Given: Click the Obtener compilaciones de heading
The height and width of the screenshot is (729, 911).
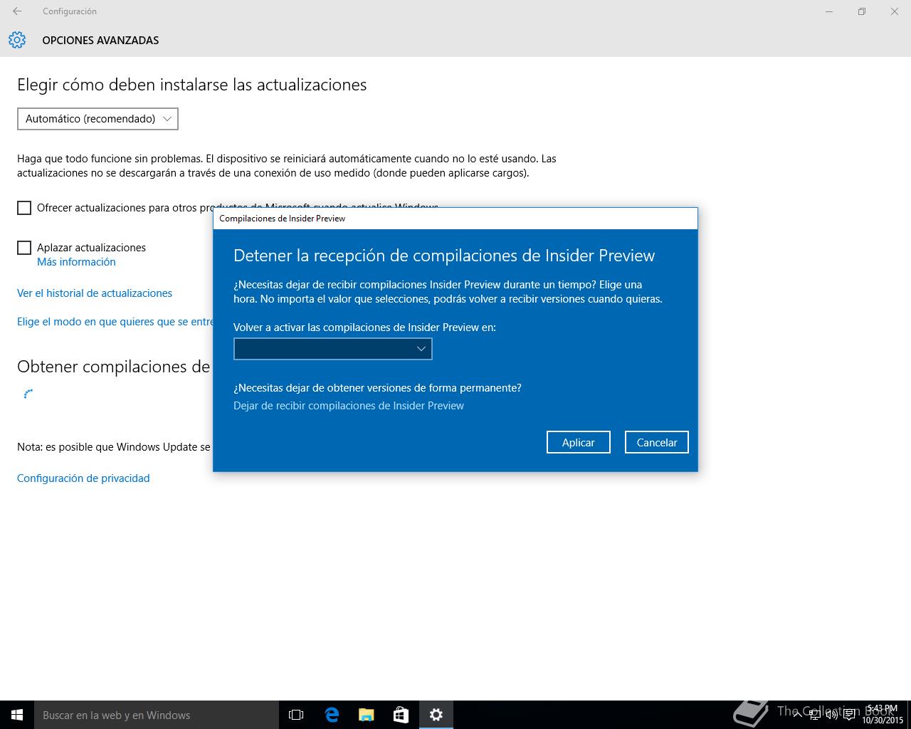Looking at the screenshot, I should [114, 367].
